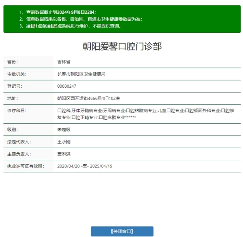Select the level value 未定级
Image resolution: width=243 pixels, height=237 pixels.
click(x=64, y=129)
